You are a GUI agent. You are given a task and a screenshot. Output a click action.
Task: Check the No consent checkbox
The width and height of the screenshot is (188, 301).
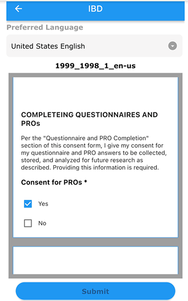tap(28, 223)
